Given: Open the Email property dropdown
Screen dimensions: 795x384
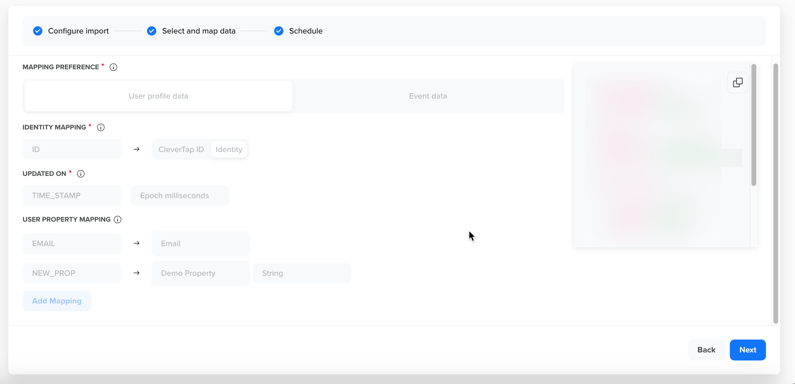Looking at the screenshot, I should coord(200,243).
